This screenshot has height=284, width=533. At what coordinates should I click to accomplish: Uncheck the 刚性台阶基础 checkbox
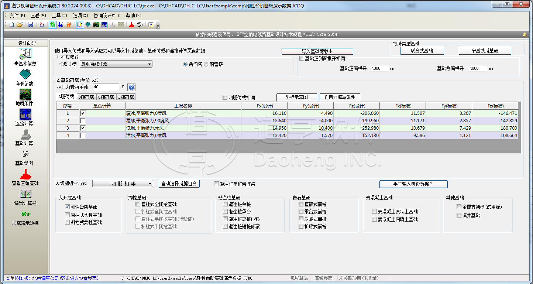click(x=67, y=207)
